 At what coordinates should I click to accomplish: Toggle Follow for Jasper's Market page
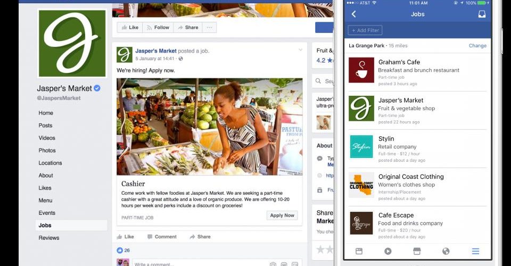158,28
